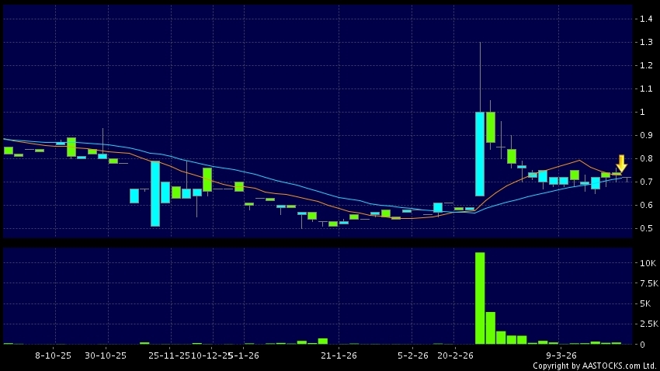Select the tall cyan candlestick at the price spike
This screenshot has width=660, height=371.
click(x=480, y=154)
